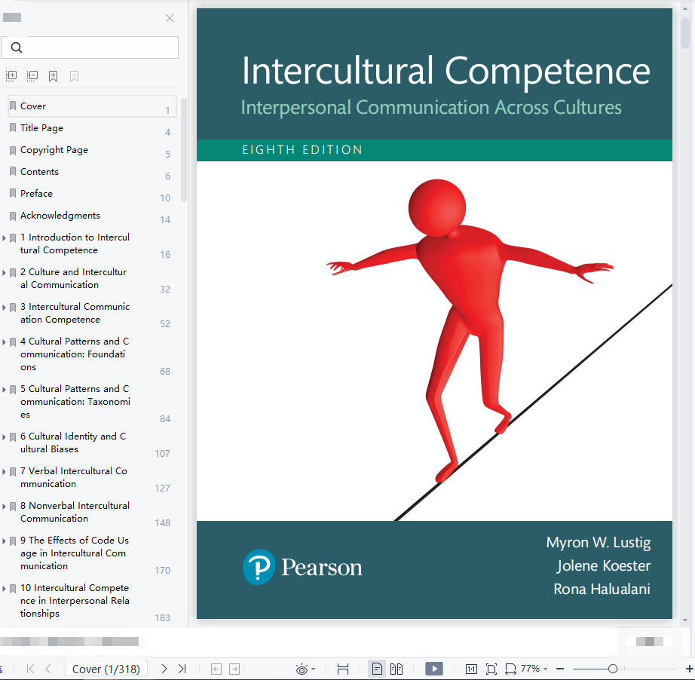Click the fit width icon
This screenshot has width=695, height=680.
[x=510, y=669]
